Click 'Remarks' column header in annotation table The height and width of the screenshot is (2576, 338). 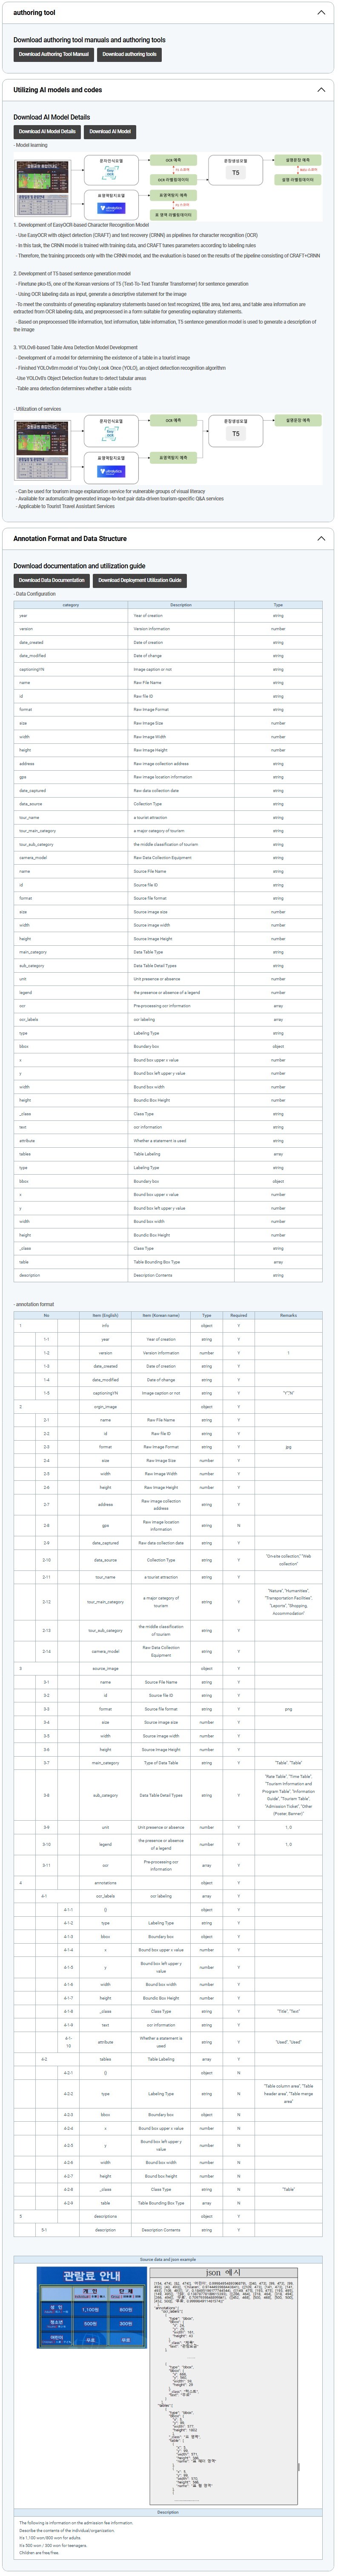(288, 1315)
